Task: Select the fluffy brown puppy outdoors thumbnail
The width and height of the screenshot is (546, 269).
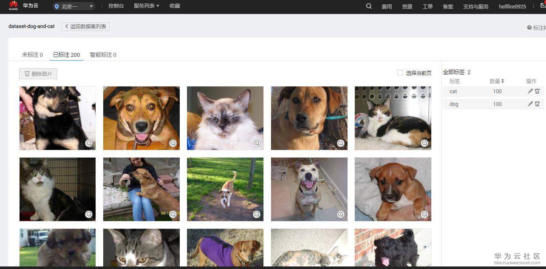Action: coord(57,248)
